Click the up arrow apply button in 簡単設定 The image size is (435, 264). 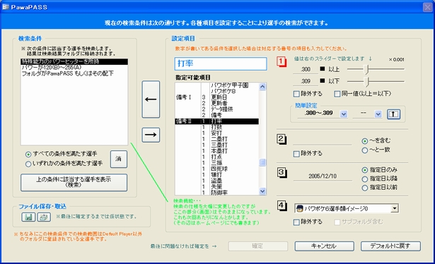[x=393, y=114]
